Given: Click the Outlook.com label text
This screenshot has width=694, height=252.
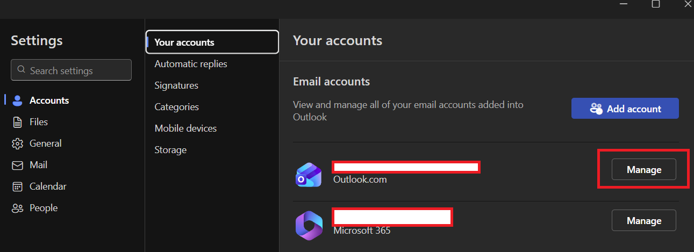Looking at the screenshot, I should (x=360, y=179).
